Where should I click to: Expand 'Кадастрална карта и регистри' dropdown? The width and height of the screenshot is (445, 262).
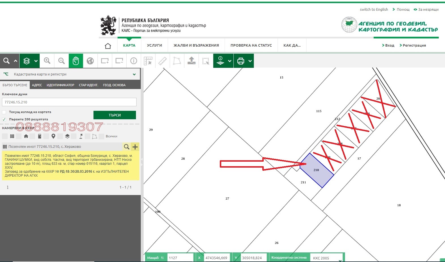coord(134,74)
